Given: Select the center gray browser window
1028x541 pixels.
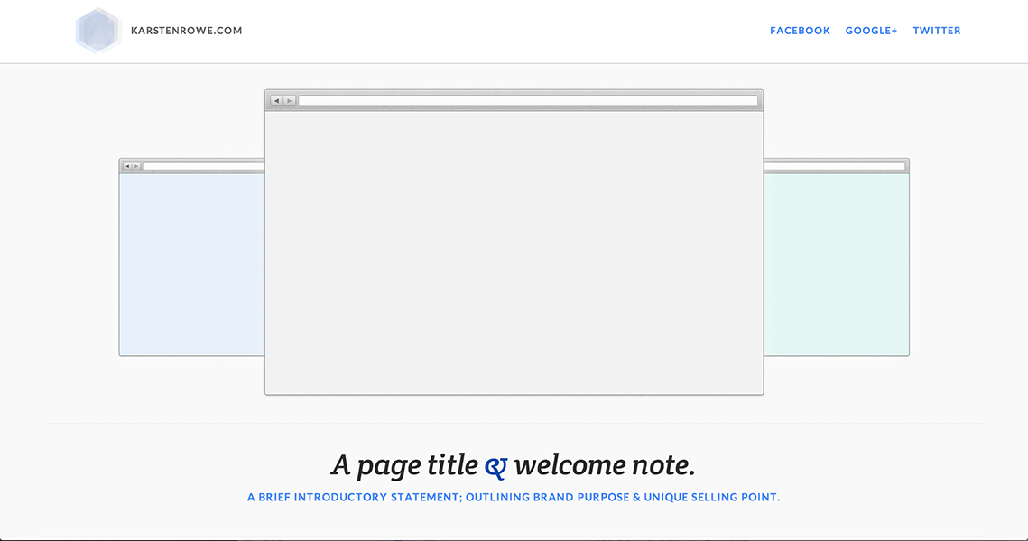Looking at the screenshot, I should (x=514, y=243).
